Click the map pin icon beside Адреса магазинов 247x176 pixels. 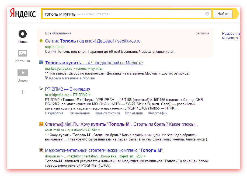(x=46, y=78)
